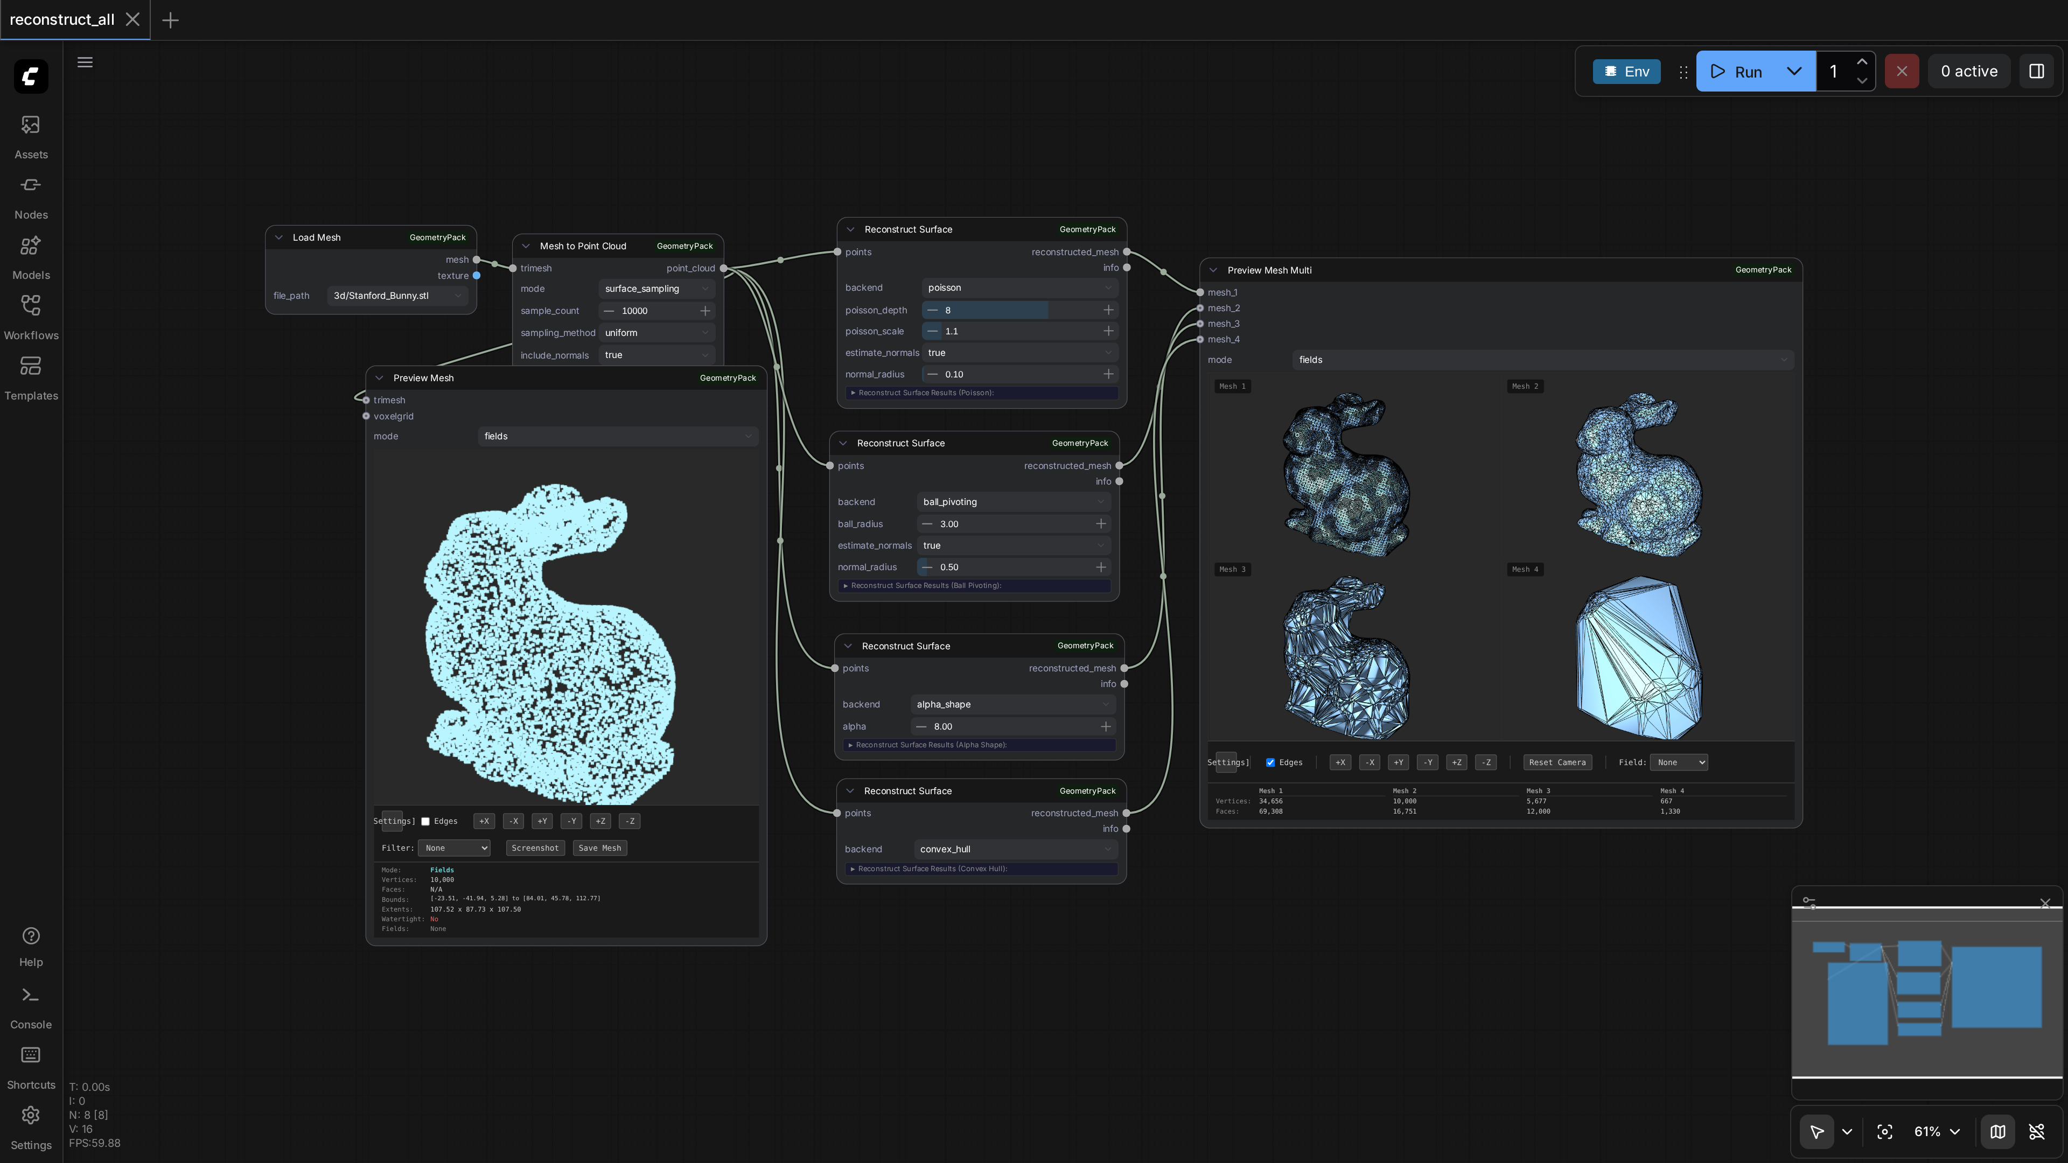Add a new workflow tab
This screenshot has height=1163, width=2068.
tap(170, 20)
